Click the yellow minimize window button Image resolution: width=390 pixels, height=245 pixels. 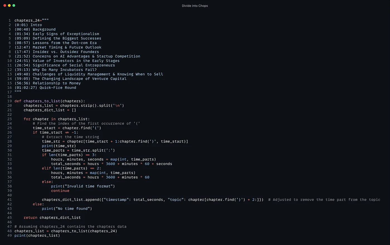coord(9,6)
